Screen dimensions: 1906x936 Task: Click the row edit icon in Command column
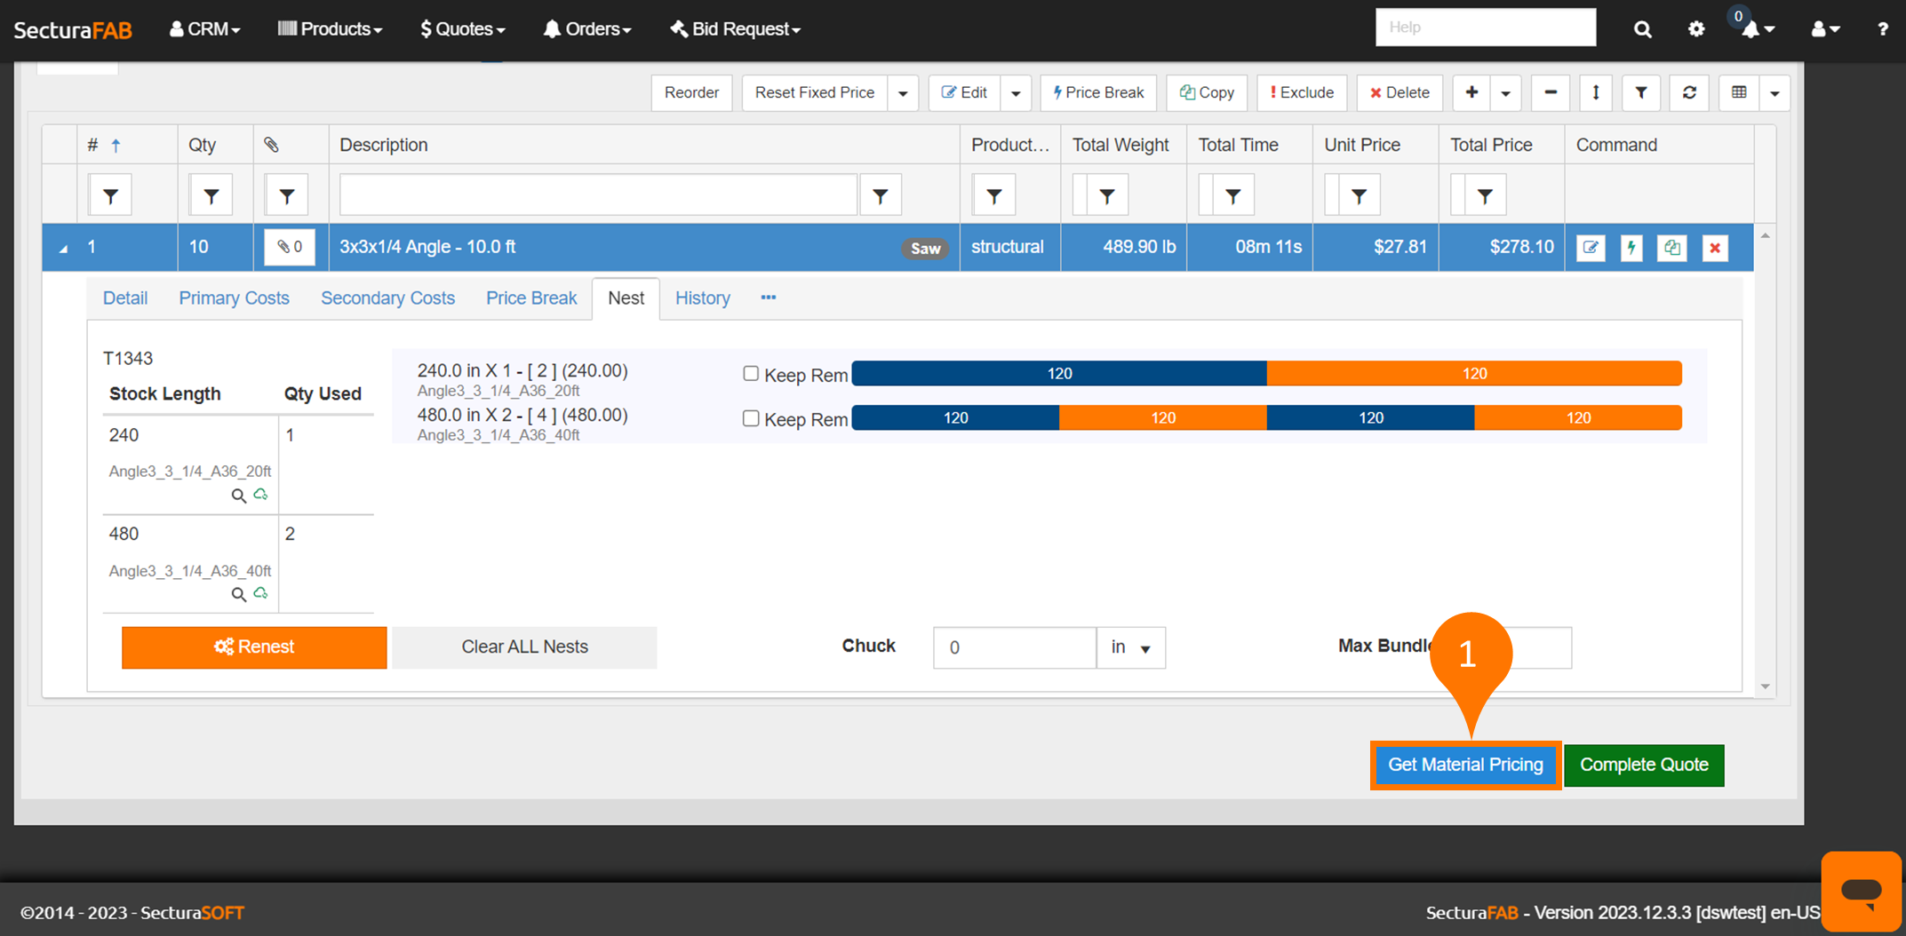pyautogui.click(x=1591, y=248)
